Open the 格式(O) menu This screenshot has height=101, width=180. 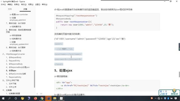coord(24,4)
